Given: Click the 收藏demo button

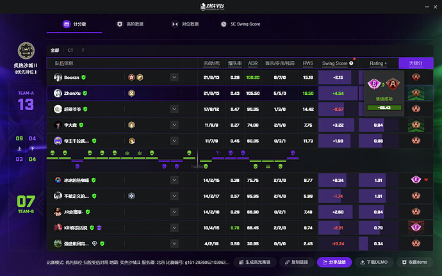Looking at the screenshot, I should (414, 262).
